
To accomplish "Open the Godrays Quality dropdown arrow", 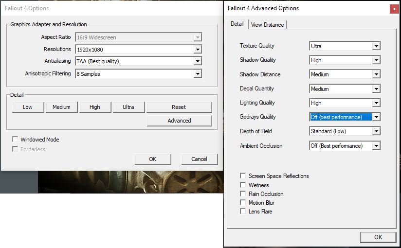I will 376,117.
